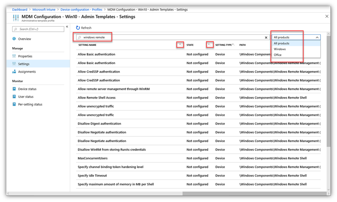This screenshot has width=337, height=202.
Task: Open 'MaxConcurrentUsers' setting
Action: click(93, 158)
